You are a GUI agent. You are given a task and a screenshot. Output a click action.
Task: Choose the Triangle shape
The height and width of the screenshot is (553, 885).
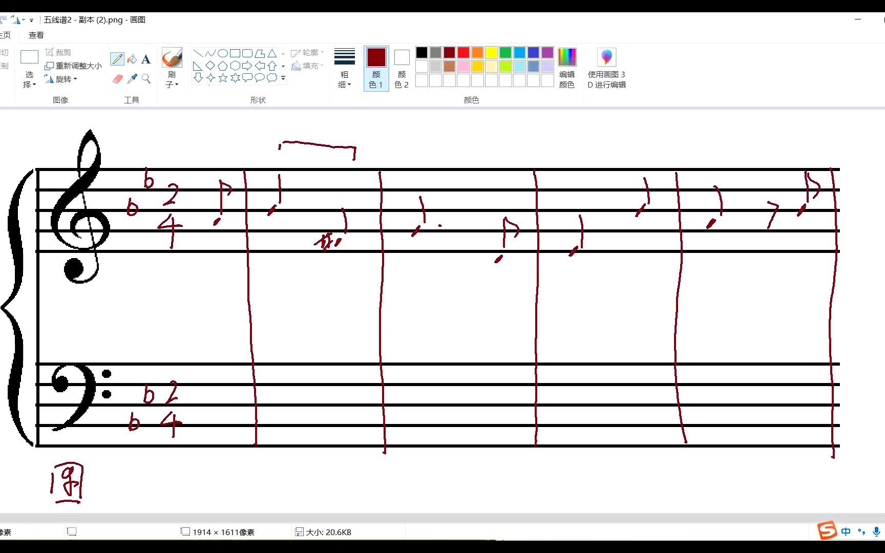coord(272,53)
